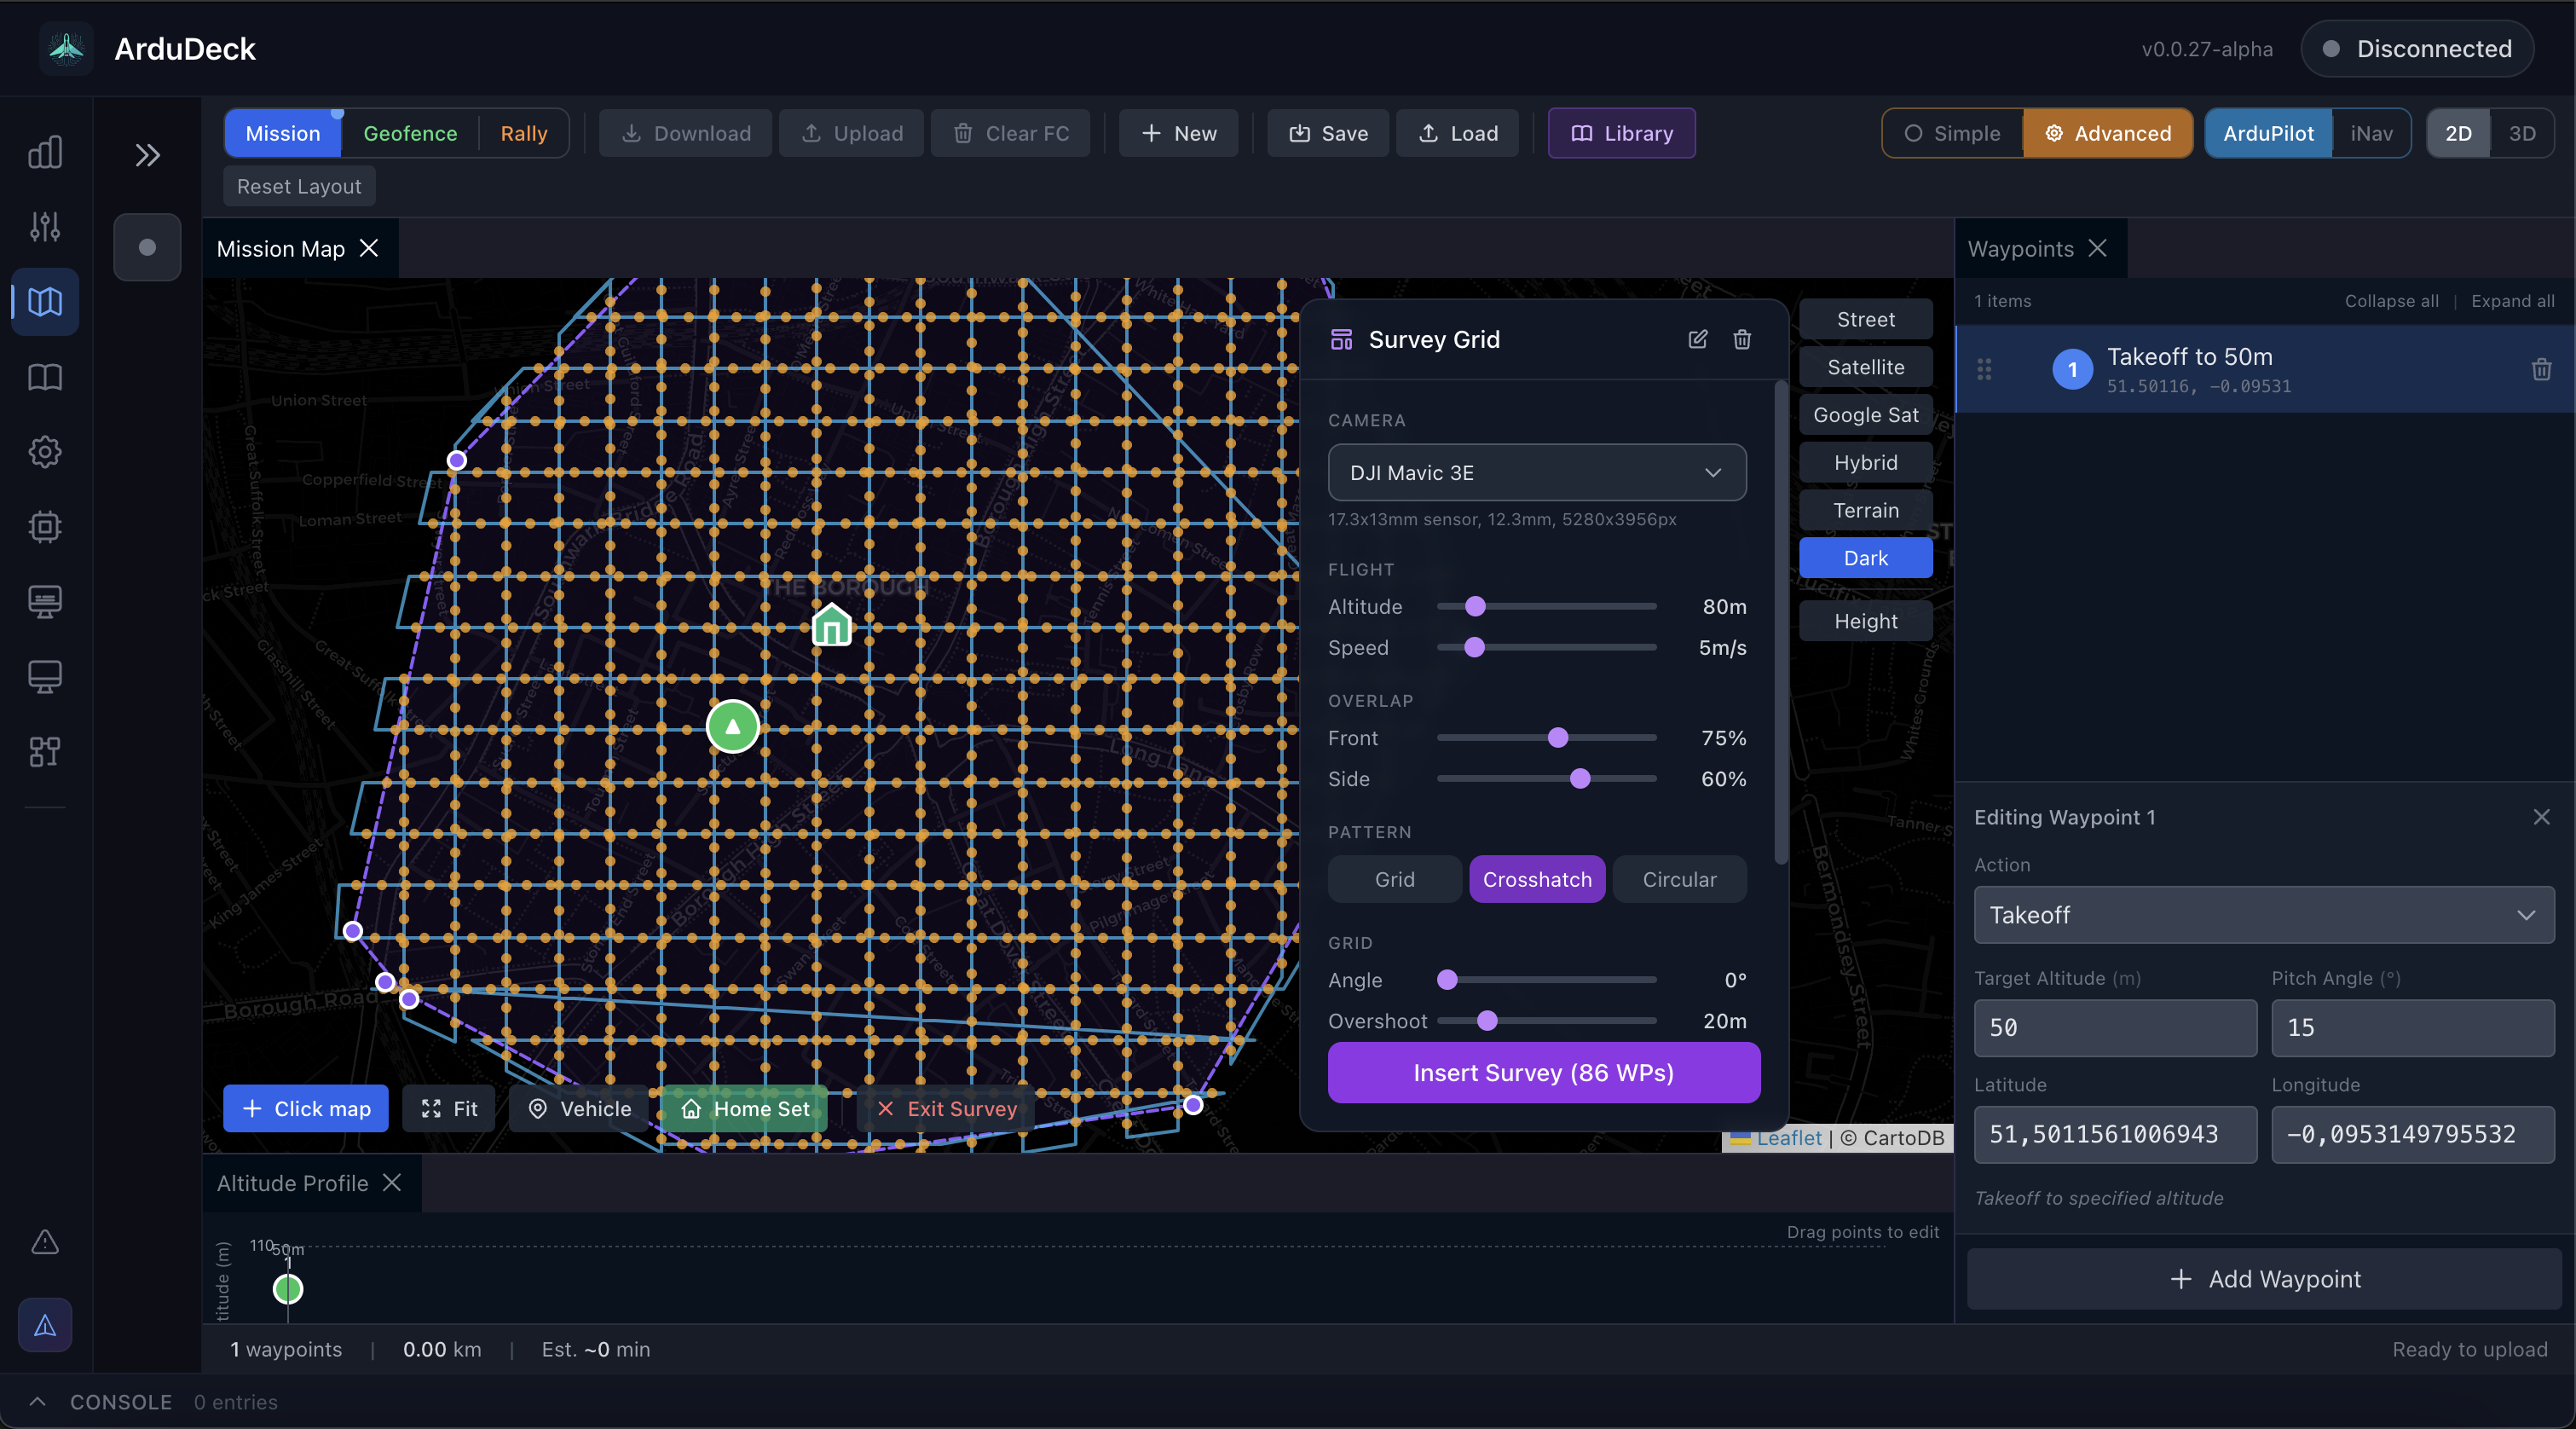Switch to Satellite map layer
2576x1429 pixels.
[1865, 367]
